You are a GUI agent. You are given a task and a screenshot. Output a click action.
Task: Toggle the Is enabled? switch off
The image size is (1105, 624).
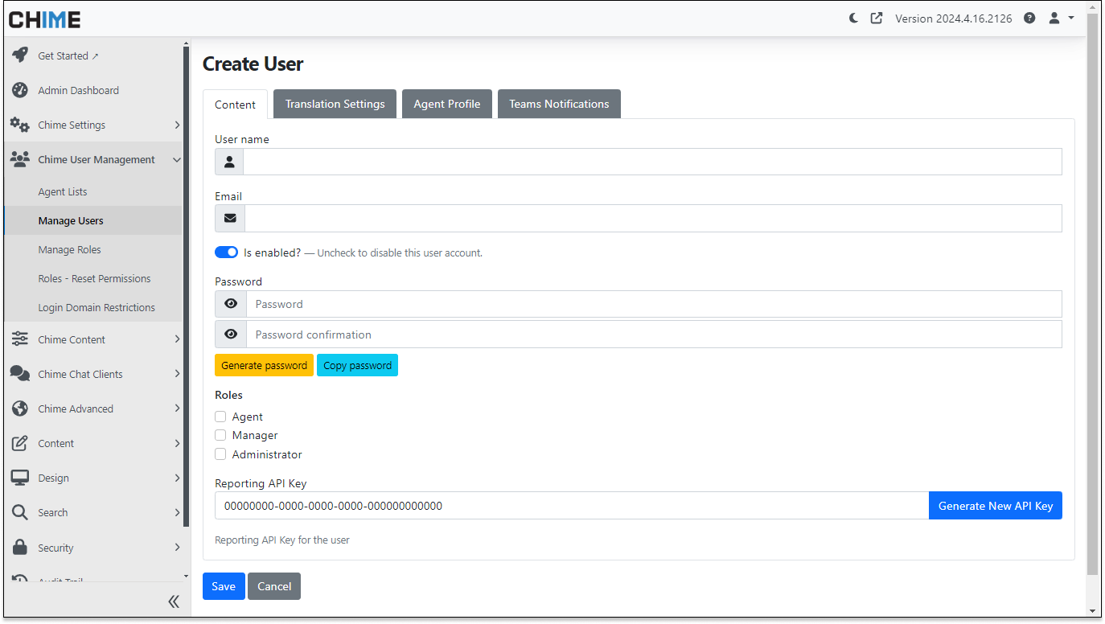pos(226,252)
